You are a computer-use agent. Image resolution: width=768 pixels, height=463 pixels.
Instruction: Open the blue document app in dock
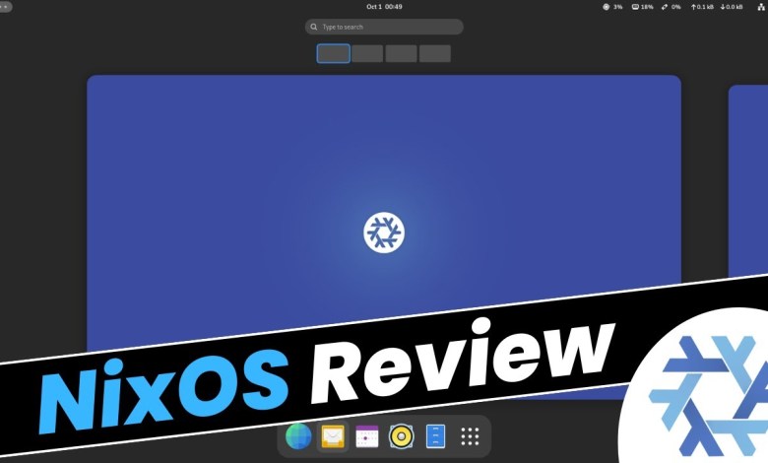(x=435, y=436)
